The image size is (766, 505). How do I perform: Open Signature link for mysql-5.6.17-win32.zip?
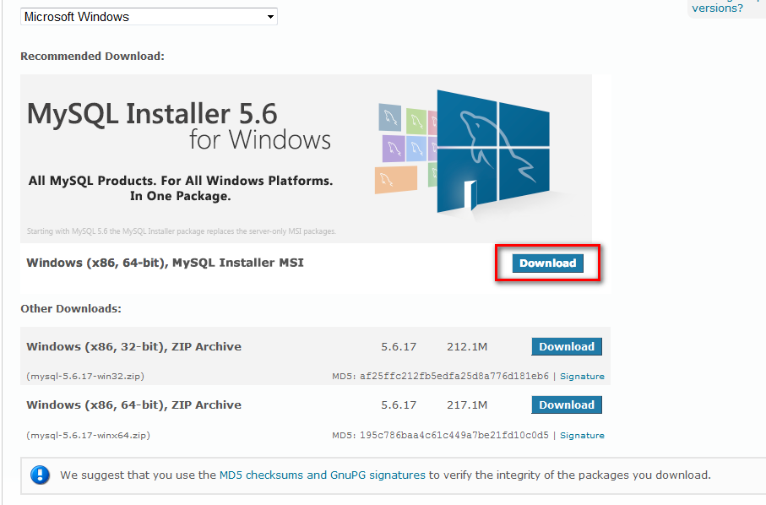(582, 376)
